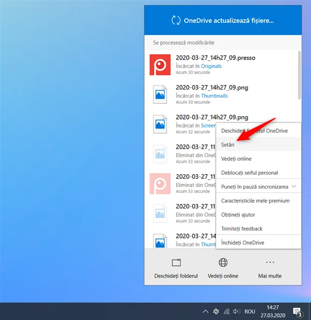
Task: Choose Obțineți ajutor menu item
Action: click(259, 215)
